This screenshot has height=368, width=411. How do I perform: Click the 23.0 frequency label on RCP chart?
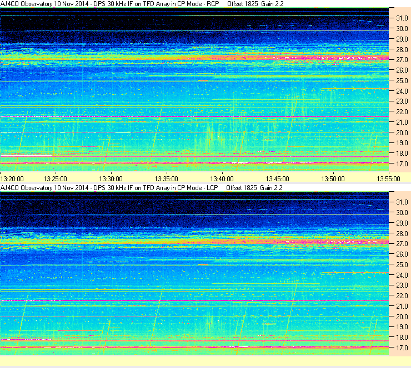coord(402,101)
